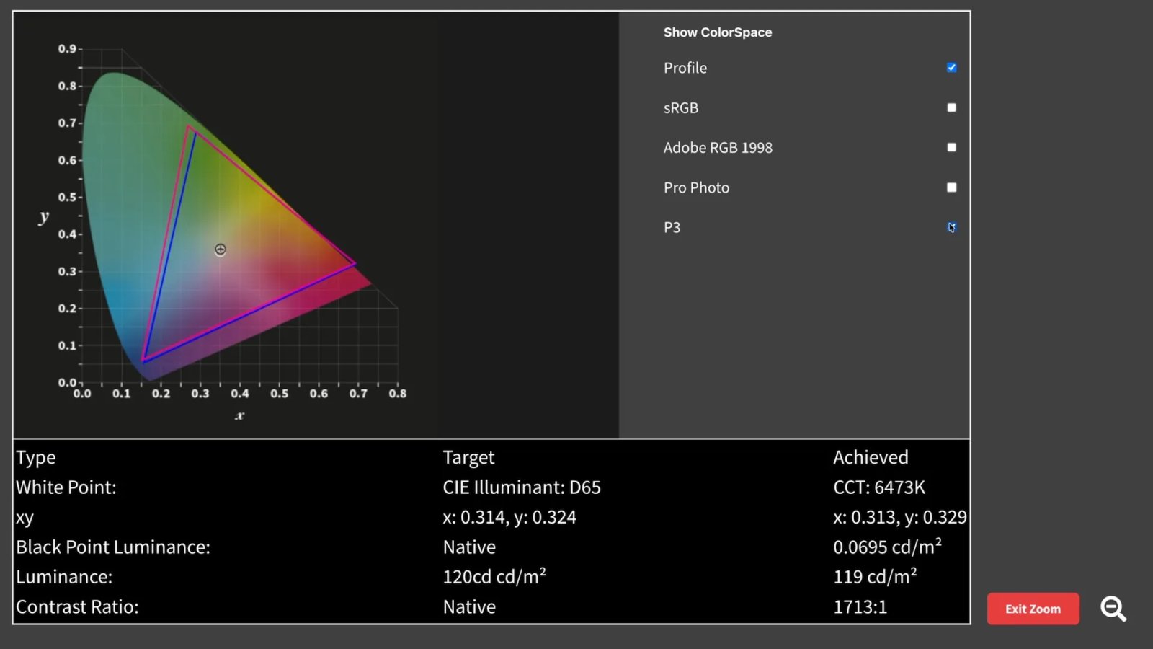Click the Show ColorSpace heading
This screenshot has width=1153, height=649.
coord(718,32)
